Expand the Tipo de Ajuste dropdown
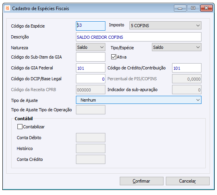The image size is (217, 195). click(x=139, y=100)
